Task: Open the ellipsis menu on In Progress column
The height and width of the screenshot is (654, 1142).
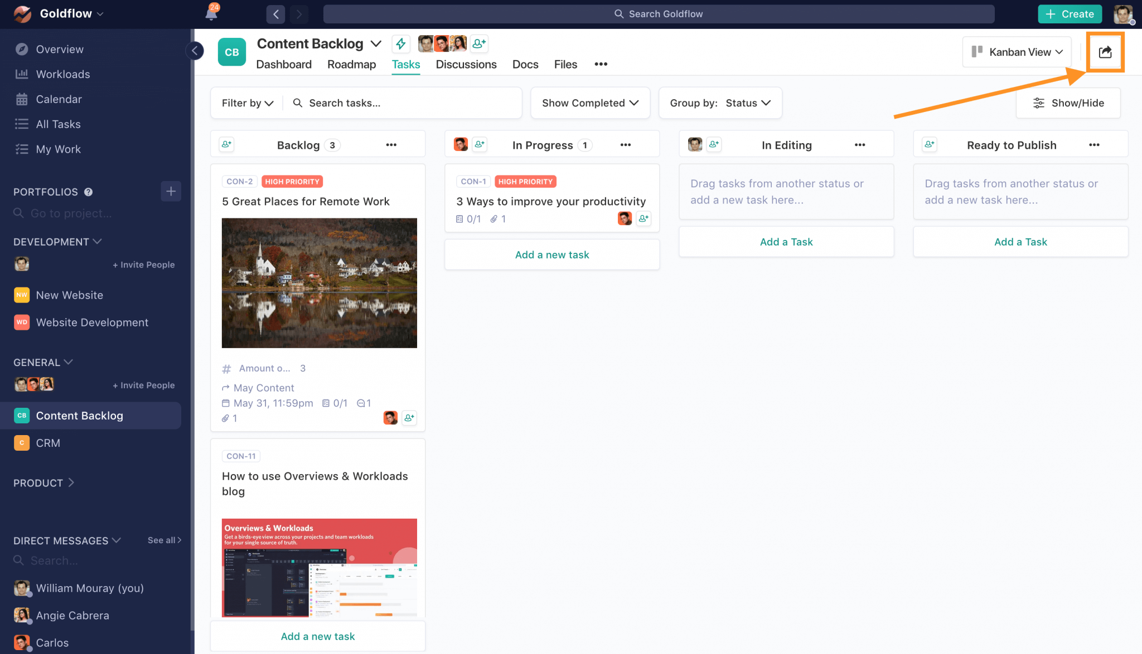Action: tap(625, 144)
